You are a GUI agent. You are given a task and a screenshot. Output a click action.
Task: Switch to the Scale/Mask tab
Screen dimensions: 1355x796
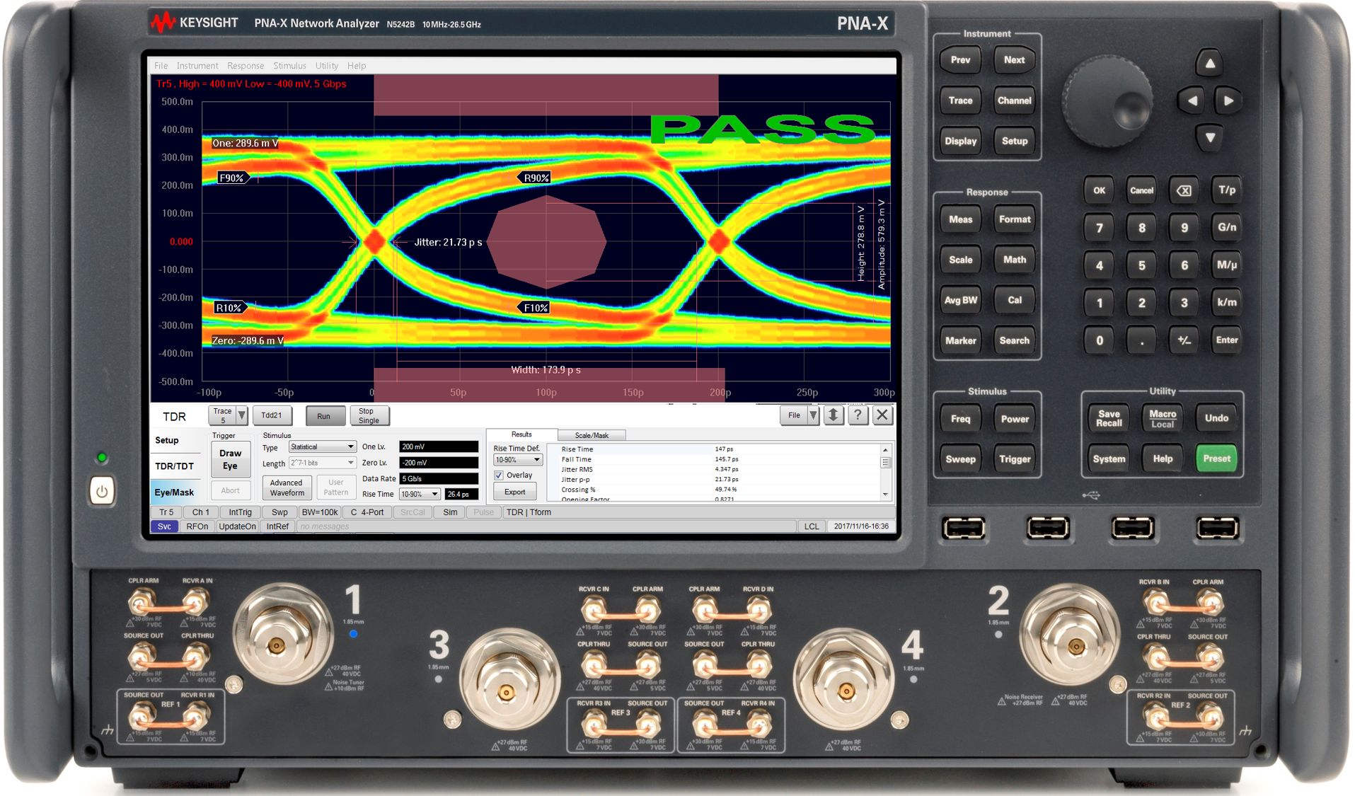[592, 435]
